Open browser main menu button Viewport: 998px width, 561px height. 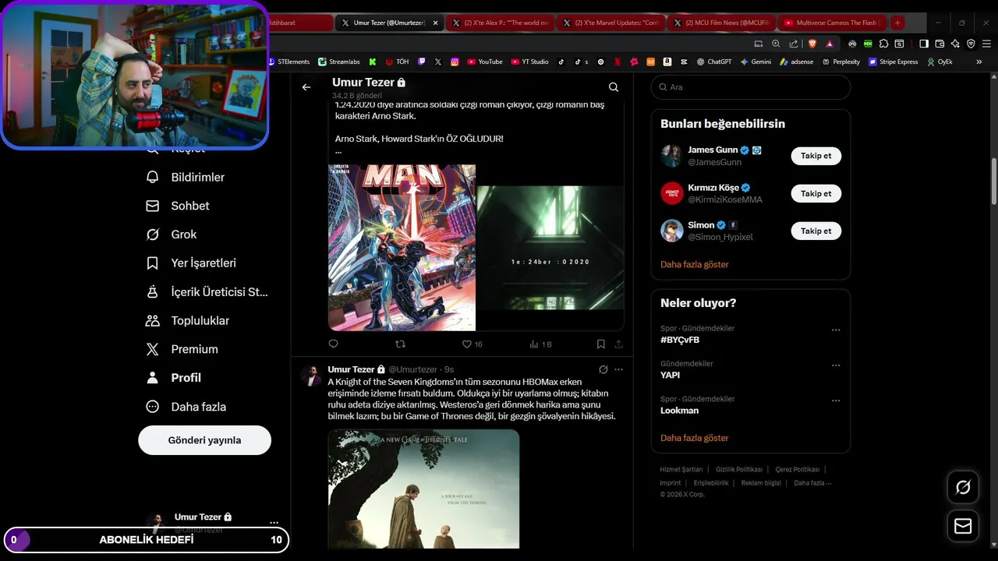point(986,44)
